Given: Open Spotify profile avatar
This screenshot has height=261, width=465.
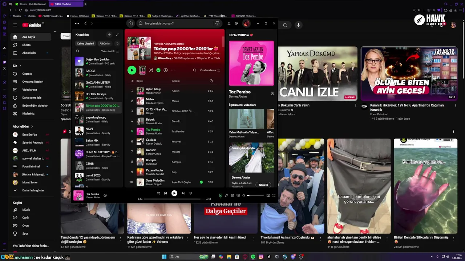Looking at the screenshot, I should pos(246,24).
